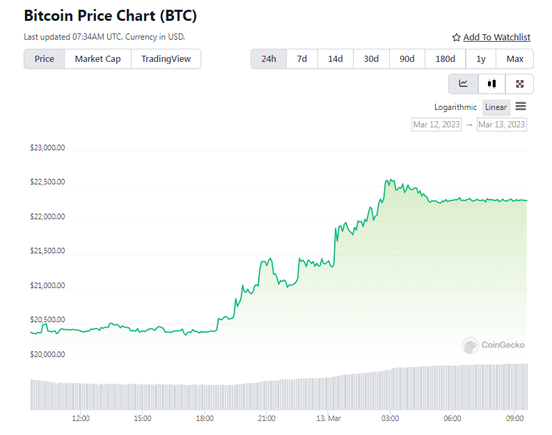Screen dimensions: 552x435
Task: Toggle Logarithmic chart scale
Action: [455, 107]
